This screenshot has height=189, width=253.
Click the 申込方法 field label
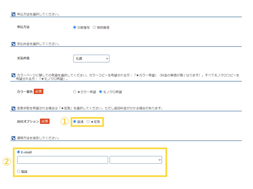[x=23, y=27]
